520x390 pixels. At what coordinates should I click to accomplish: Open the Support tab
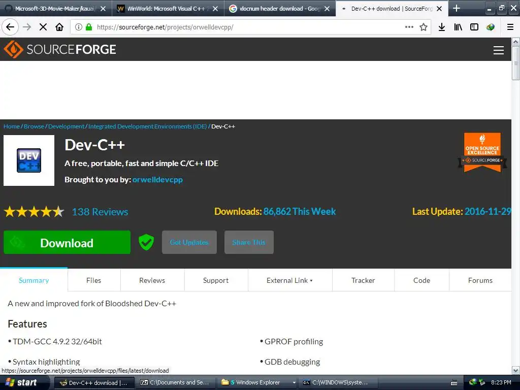(x=215, y=280)
